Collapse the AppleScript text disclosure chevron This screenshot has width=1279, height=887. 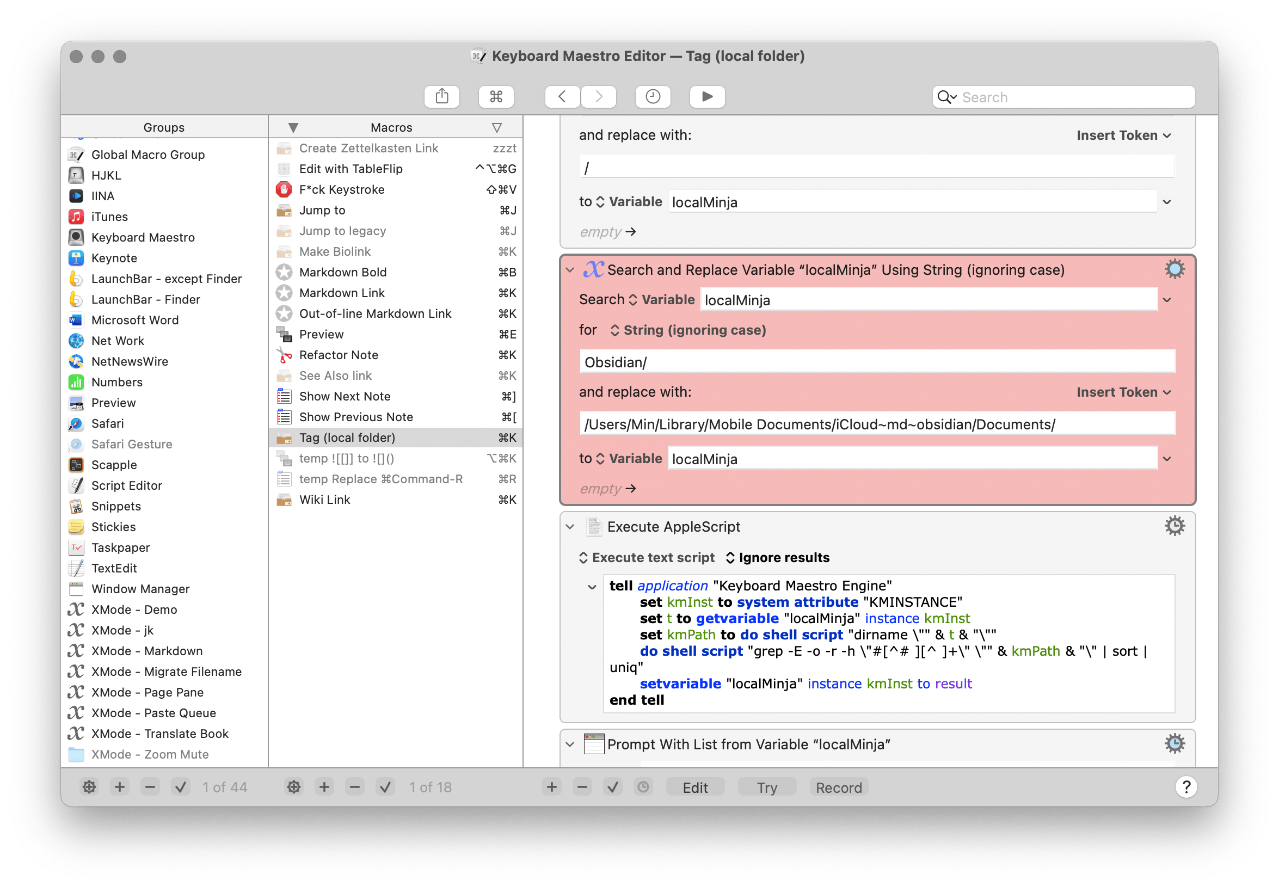tap(592, 587)
